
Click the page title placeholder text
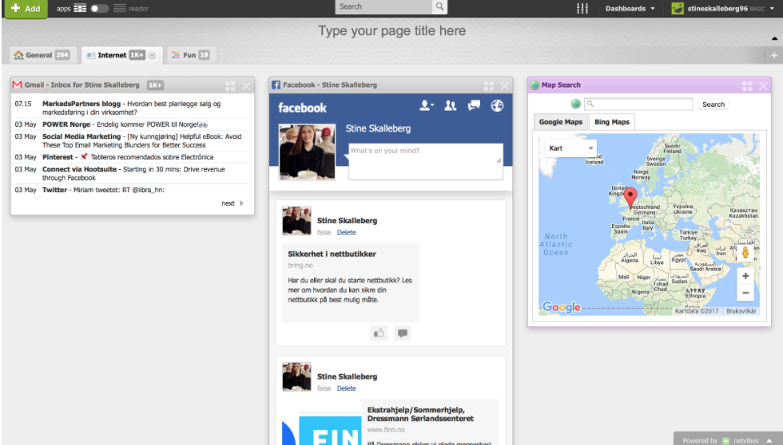click(x=392, y=31)
